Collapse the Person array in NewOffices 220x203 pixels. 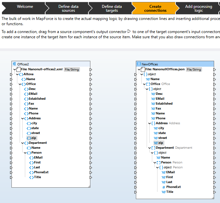(x=155, y=162)
